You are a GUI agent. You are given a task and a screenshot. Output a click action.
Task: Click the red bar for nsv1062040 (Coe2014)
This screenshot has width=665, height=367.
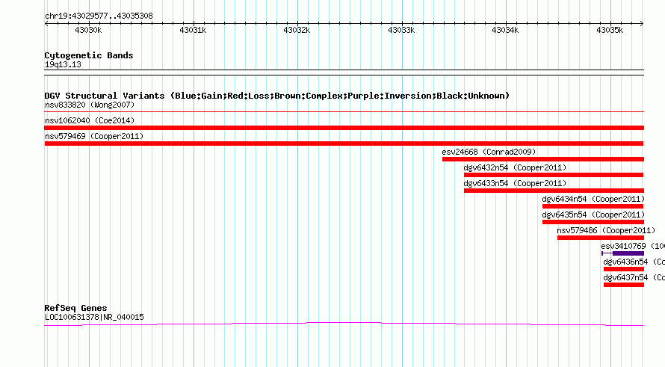point(344,128)
